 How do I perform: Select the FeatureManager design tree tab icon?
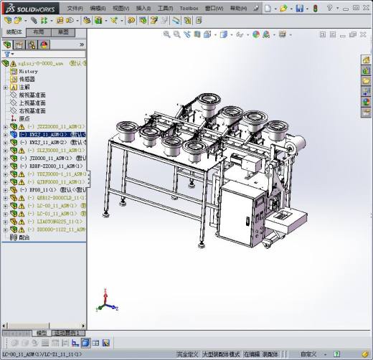(x=8, y=44)
